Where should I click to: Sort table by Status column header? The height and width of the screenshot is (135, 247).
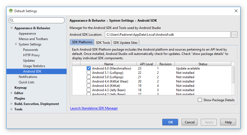[x=203, y=64]
